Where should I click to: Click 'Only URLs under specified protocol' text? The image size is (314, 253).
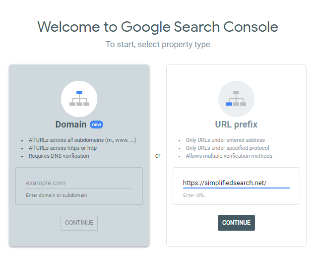point(227,148)
